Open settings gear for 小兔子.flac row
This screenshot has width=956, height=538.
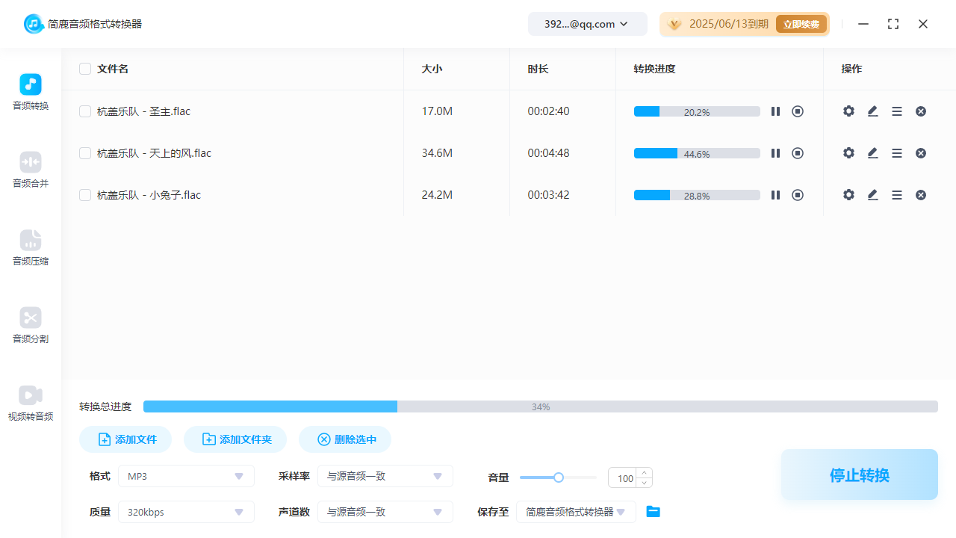(848, 194)
